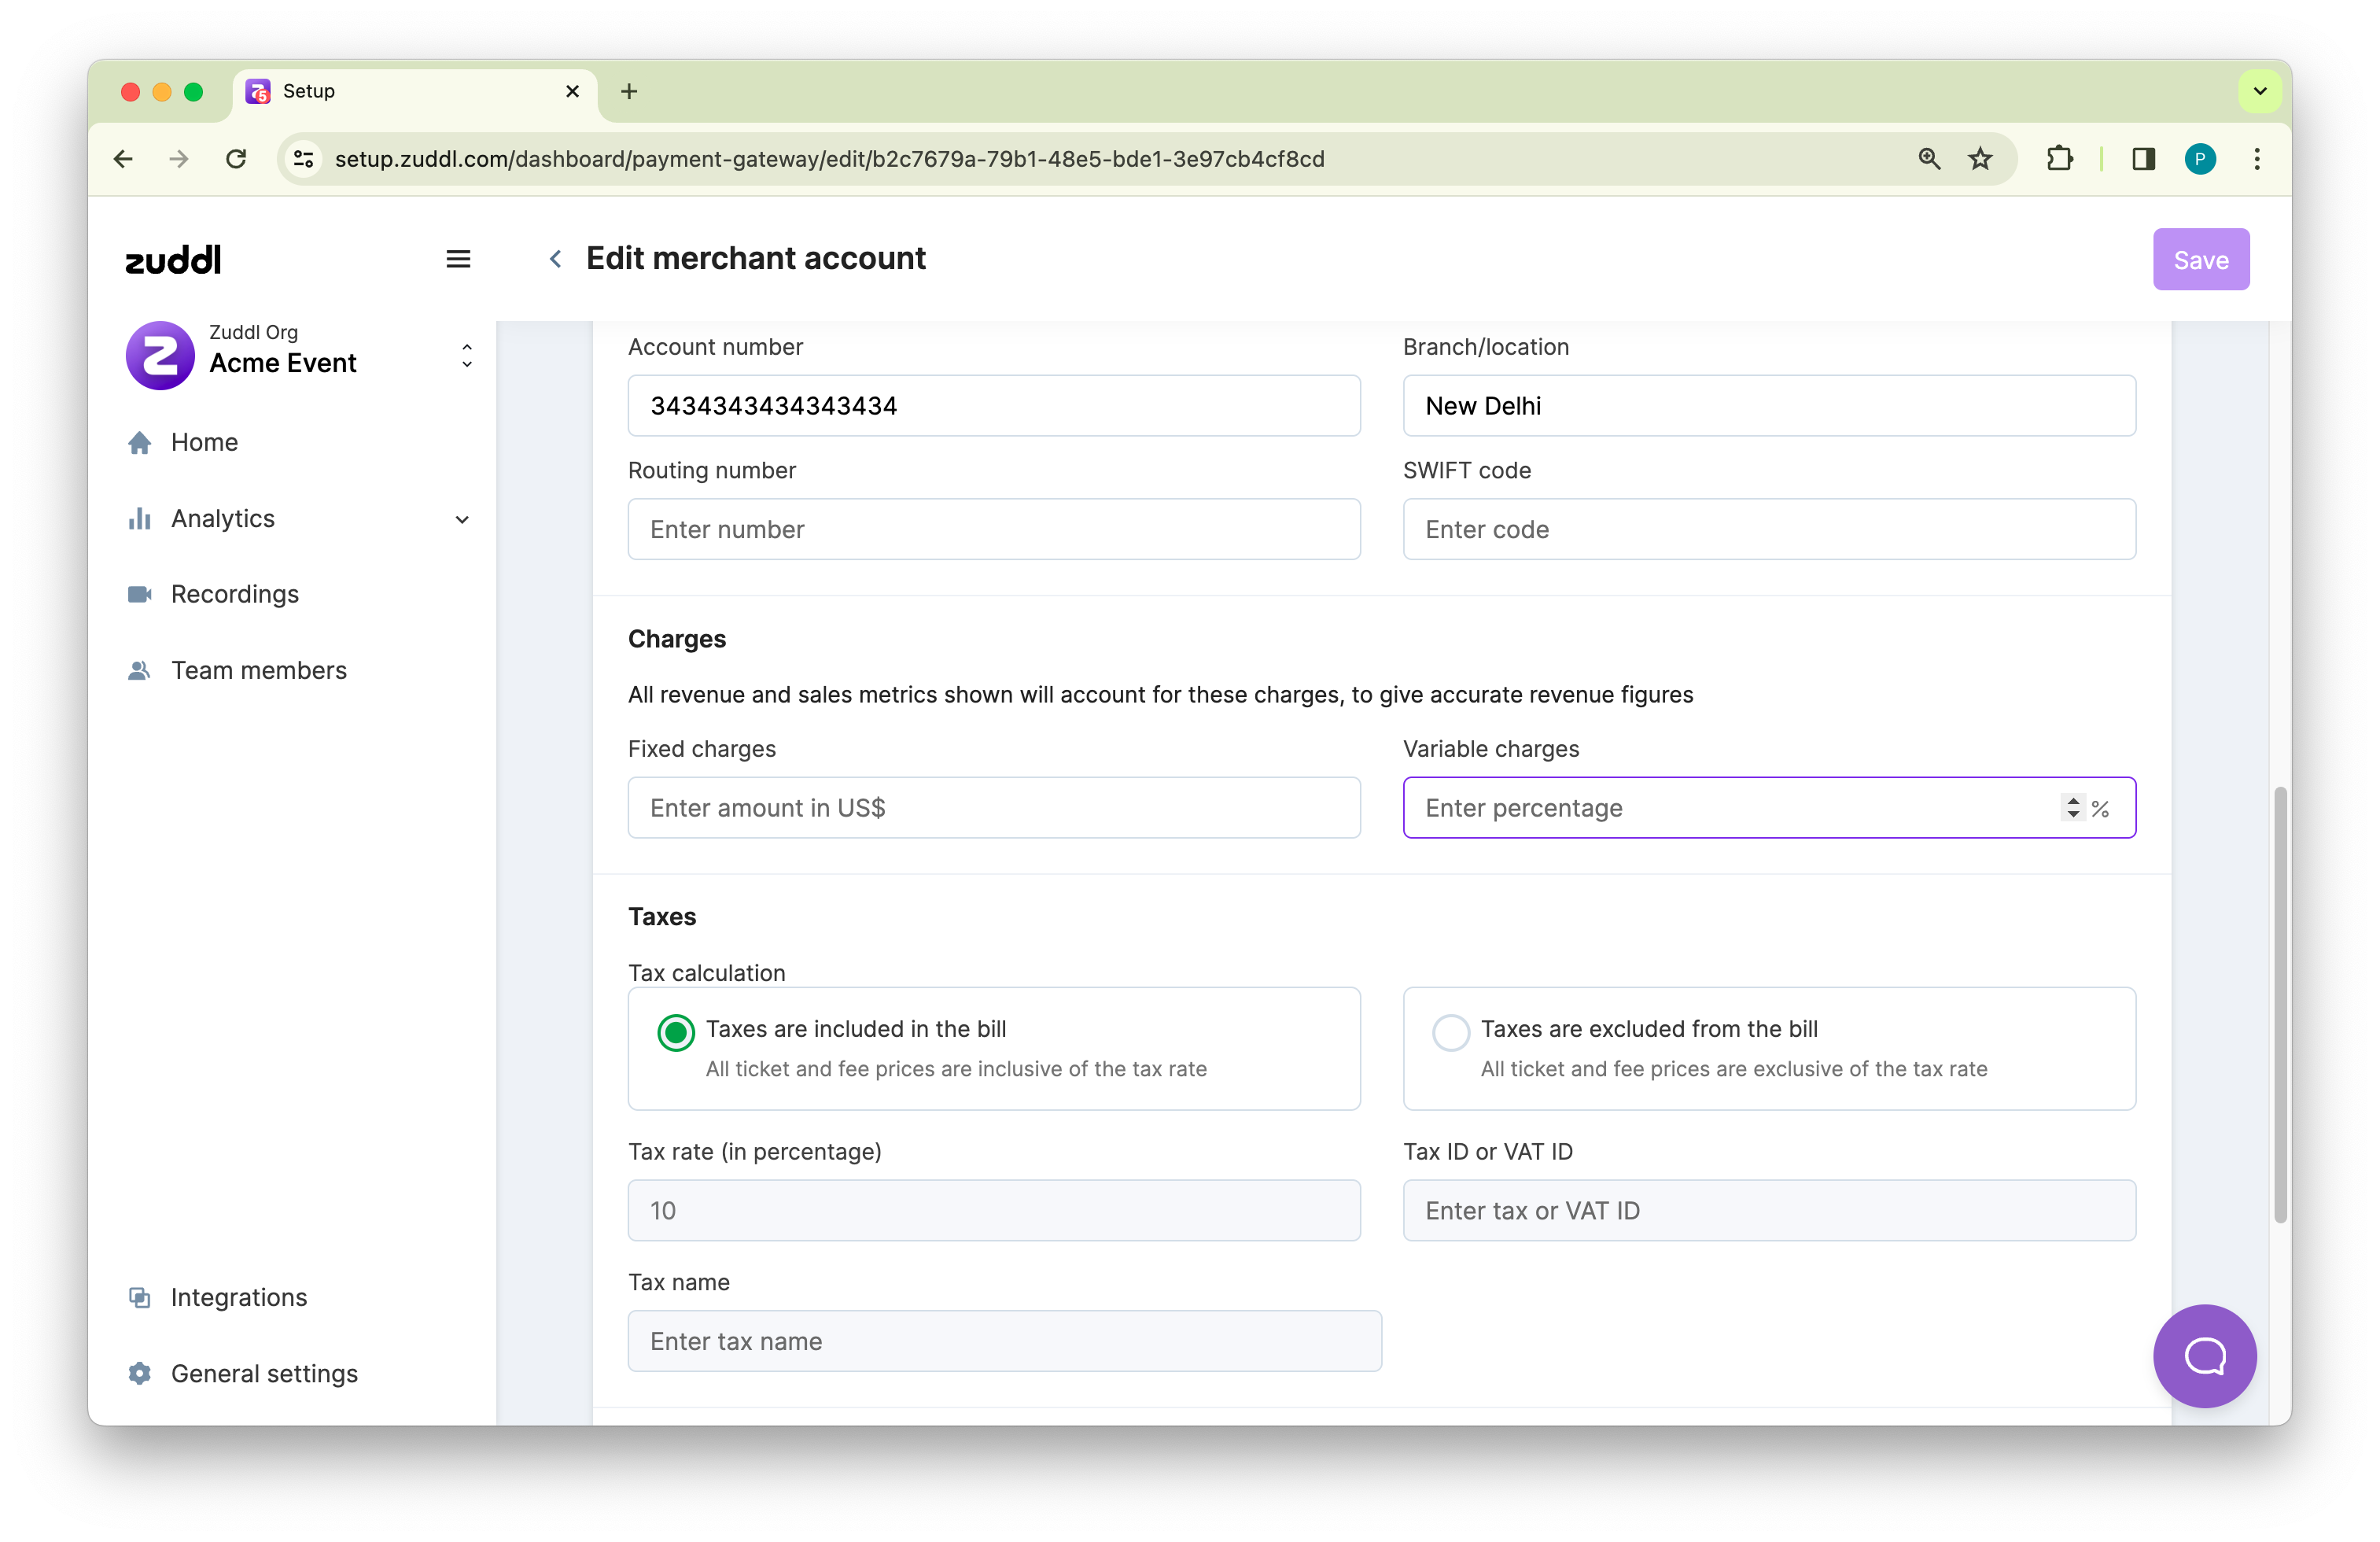Select Taxes are included in the bill

(676, 1032)
